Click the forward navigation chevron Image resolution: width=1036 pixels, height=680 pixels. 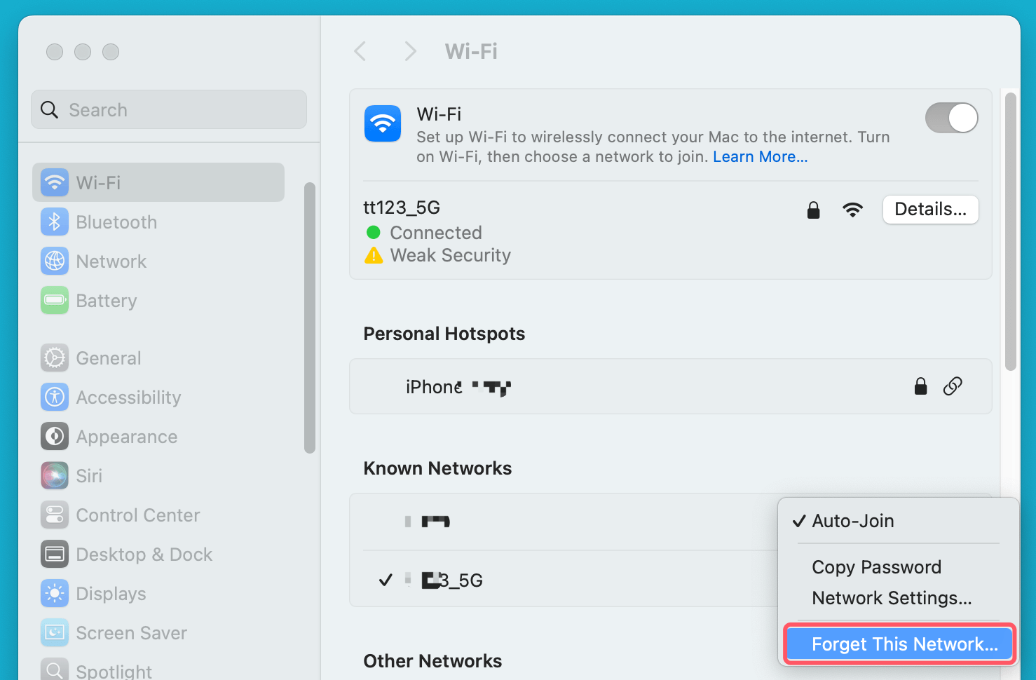click(410, 50)
